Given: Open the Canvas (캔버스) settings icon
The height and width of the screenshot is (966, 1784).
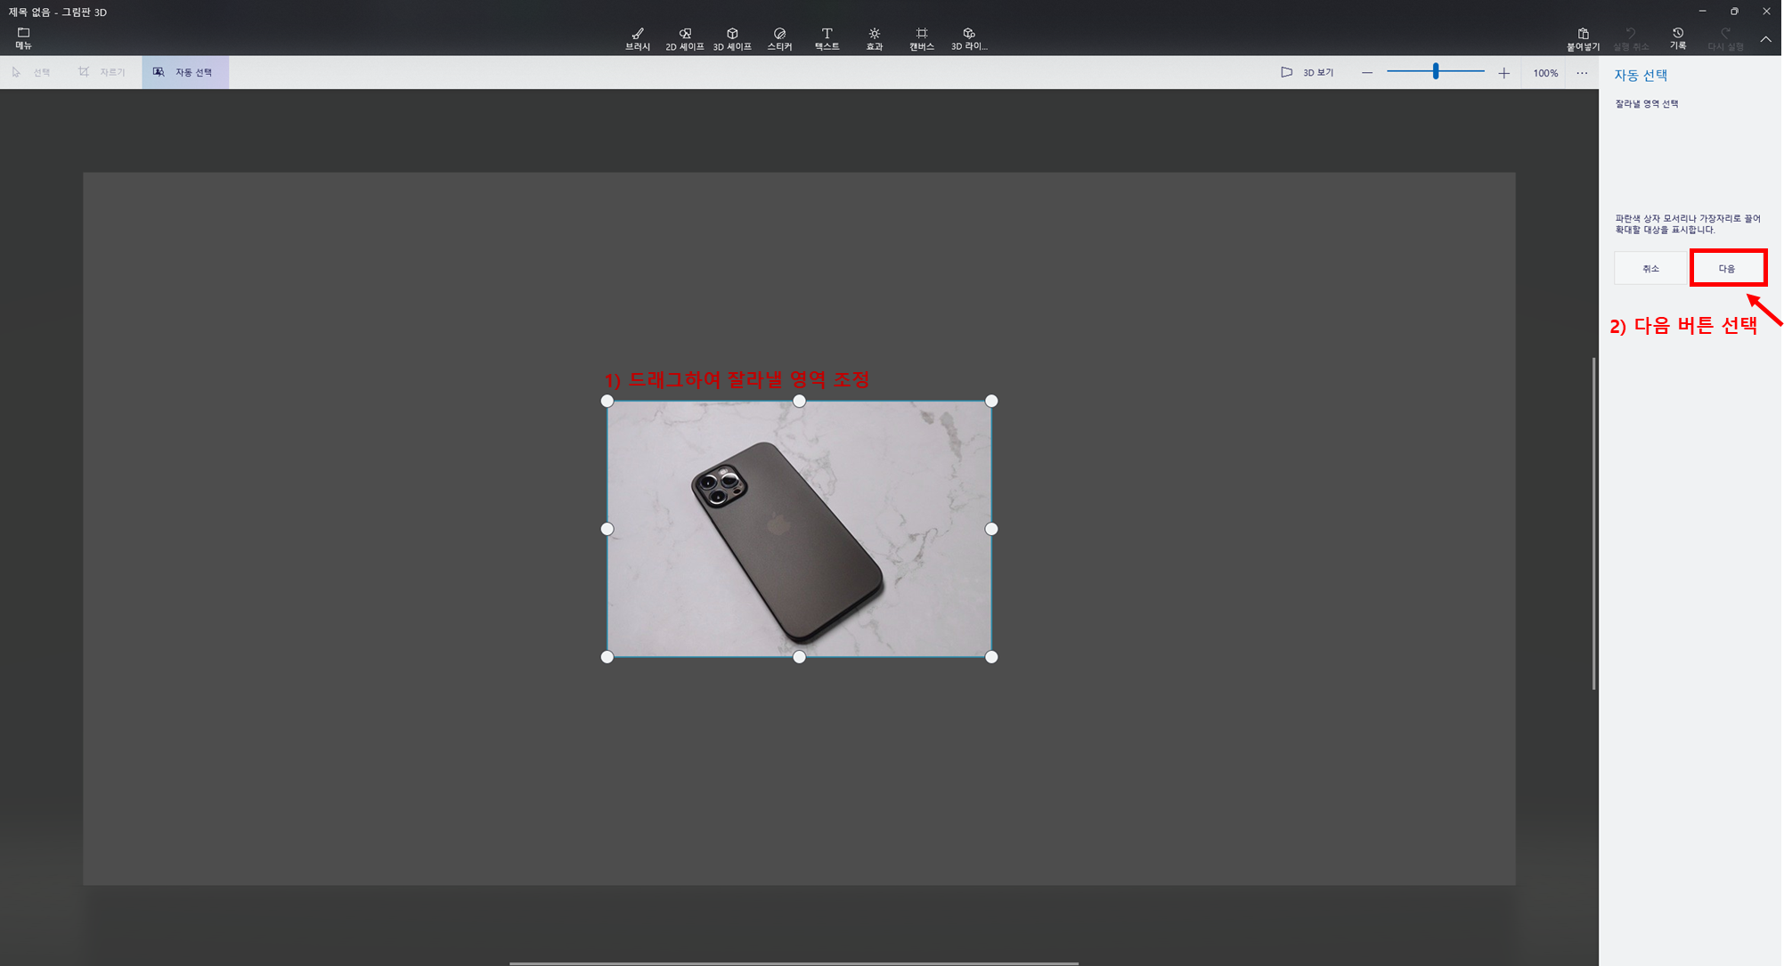Looking at the screenshot, I should (922, 37).
